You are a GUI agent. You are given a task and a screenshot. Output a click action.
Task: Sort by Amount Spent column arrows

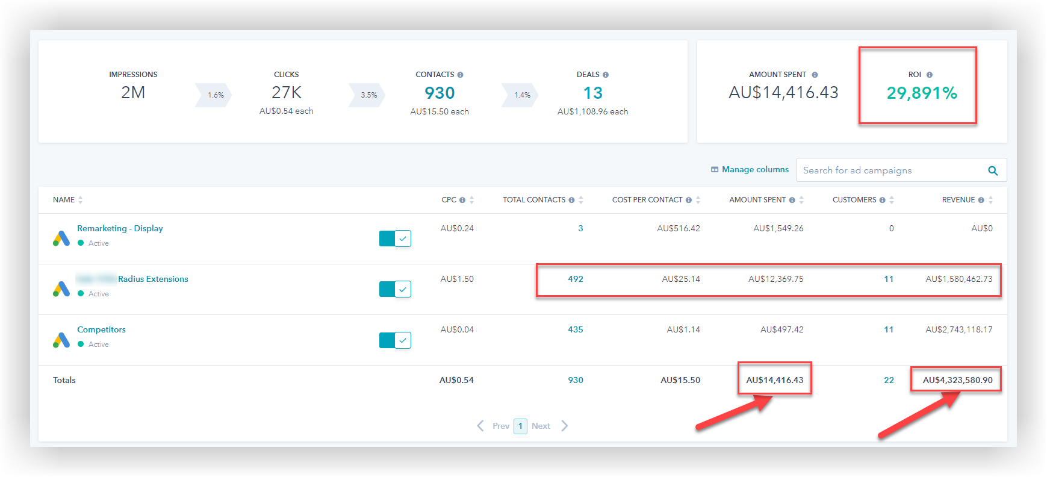pos(801,200)
